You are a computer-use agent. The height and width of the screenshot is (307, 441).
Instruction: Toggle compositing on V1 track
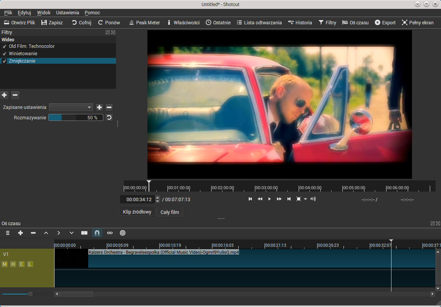(21, 264)
